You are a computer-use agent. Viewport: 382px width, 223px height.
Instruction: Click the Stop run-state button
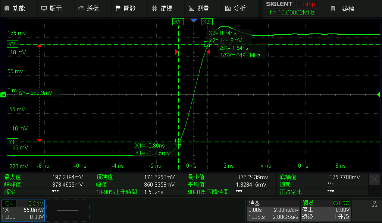309,4
